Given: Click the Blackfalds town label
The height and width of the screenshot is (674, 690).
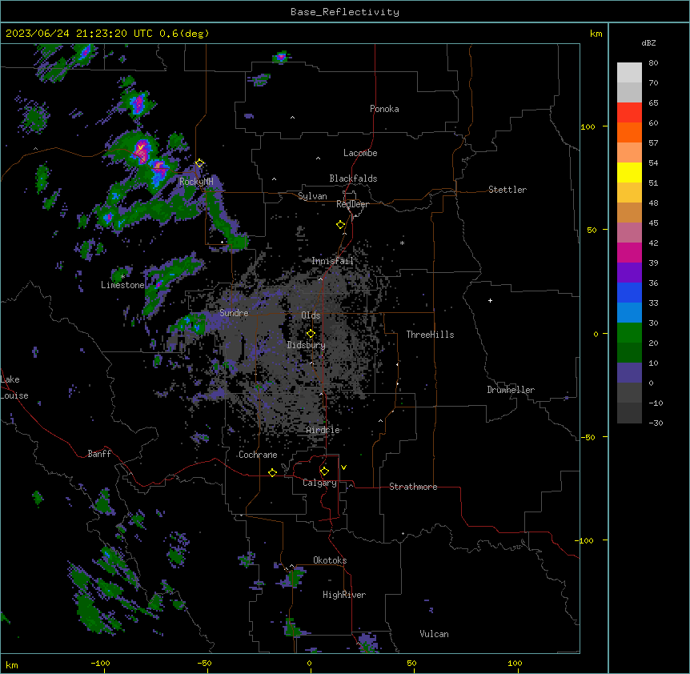Looking at the screenshot, I should point(353,179).
